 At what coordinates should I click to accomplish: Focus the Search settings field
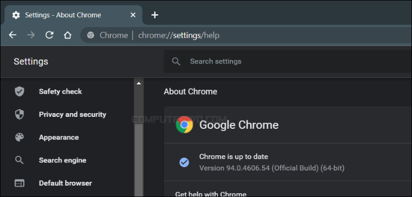pyautogui.click(x=288, y=61)
